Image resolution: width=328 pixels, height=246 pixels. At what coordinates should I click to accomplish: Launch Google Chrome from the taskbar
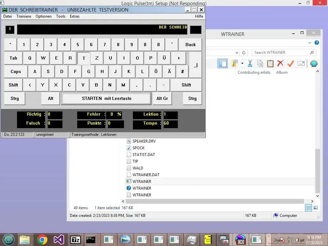(42, 240)
